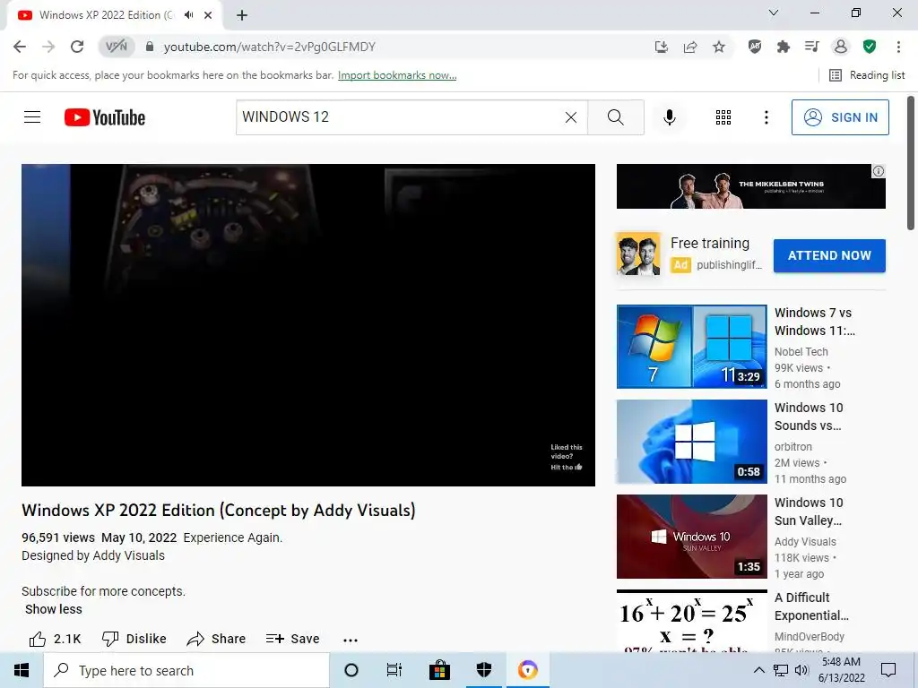Reload the YouTube page
Image resolution: width=918 pixels, height=688 pixels.
[77, 47]
